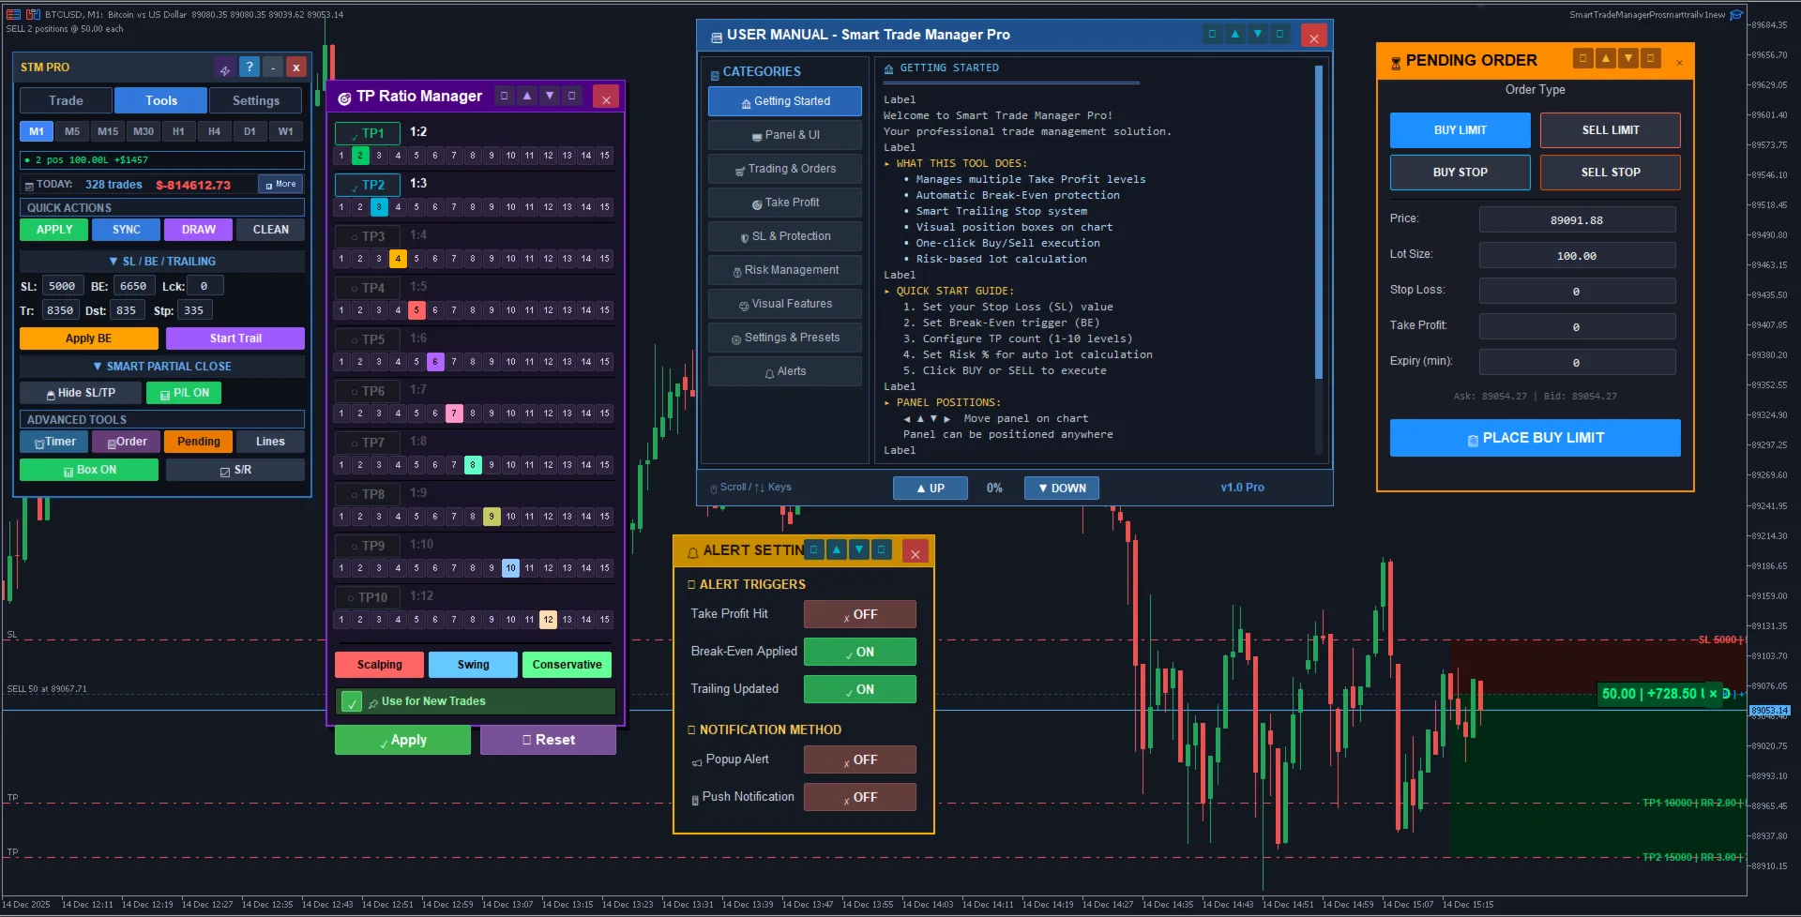Viewport: 1801px width, 917px height.
Task: Select the Order tool in Advanced Tools
Action: (x=126, y=441)
